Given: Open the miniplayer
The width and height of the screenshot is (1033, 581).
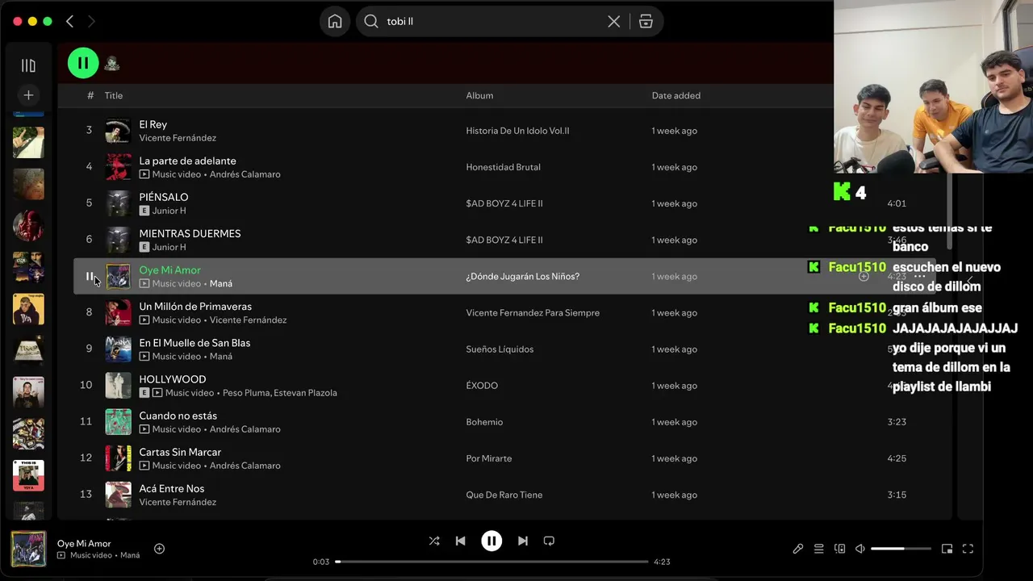Looking at the screenshot, I should (947, 549).
